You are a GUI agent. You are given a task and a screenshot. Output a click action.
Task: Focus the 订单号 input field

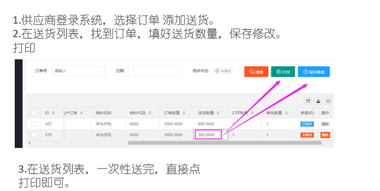78,71
